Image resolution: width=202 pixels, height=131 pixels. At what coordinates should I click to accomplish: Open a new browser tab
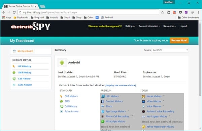(x=42, y=6)
